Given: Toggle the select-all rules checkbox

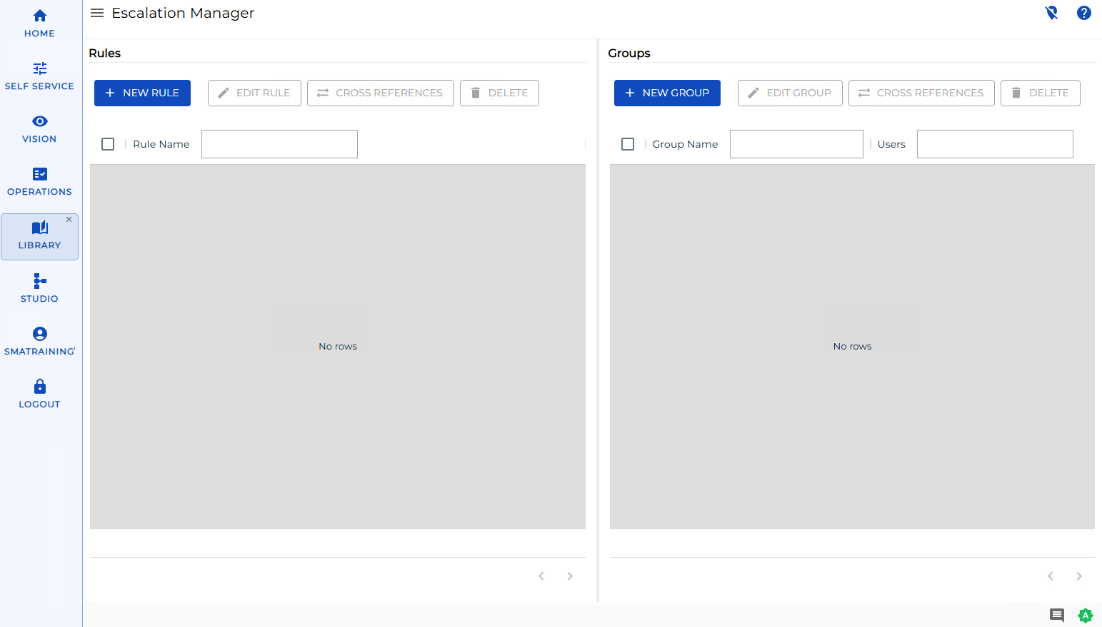Looking at the screenshot, I should [108, 144].
